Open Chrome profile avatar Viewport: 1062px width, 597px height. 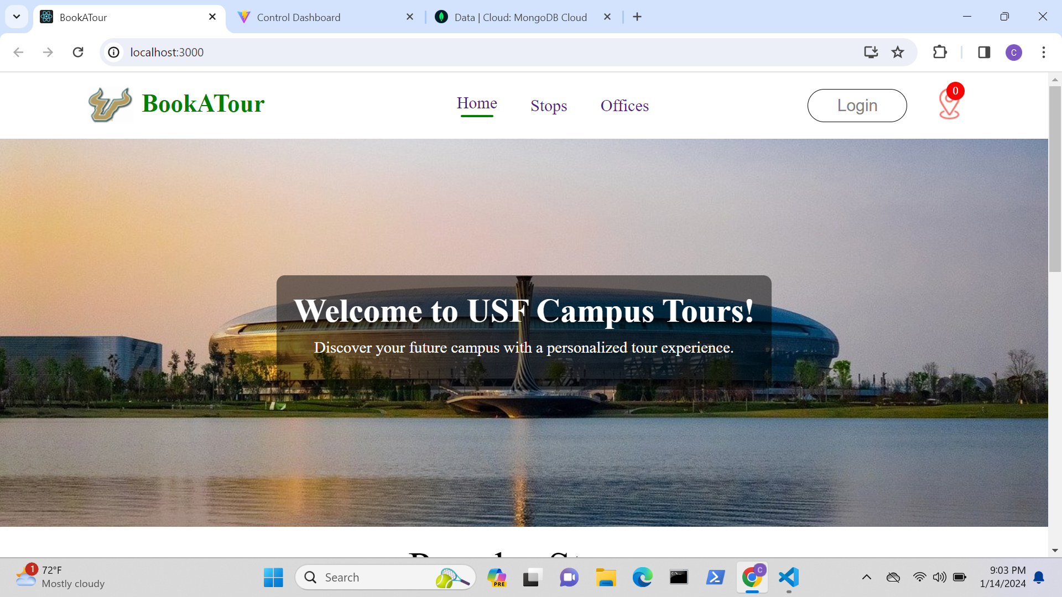click(1013, 52)
